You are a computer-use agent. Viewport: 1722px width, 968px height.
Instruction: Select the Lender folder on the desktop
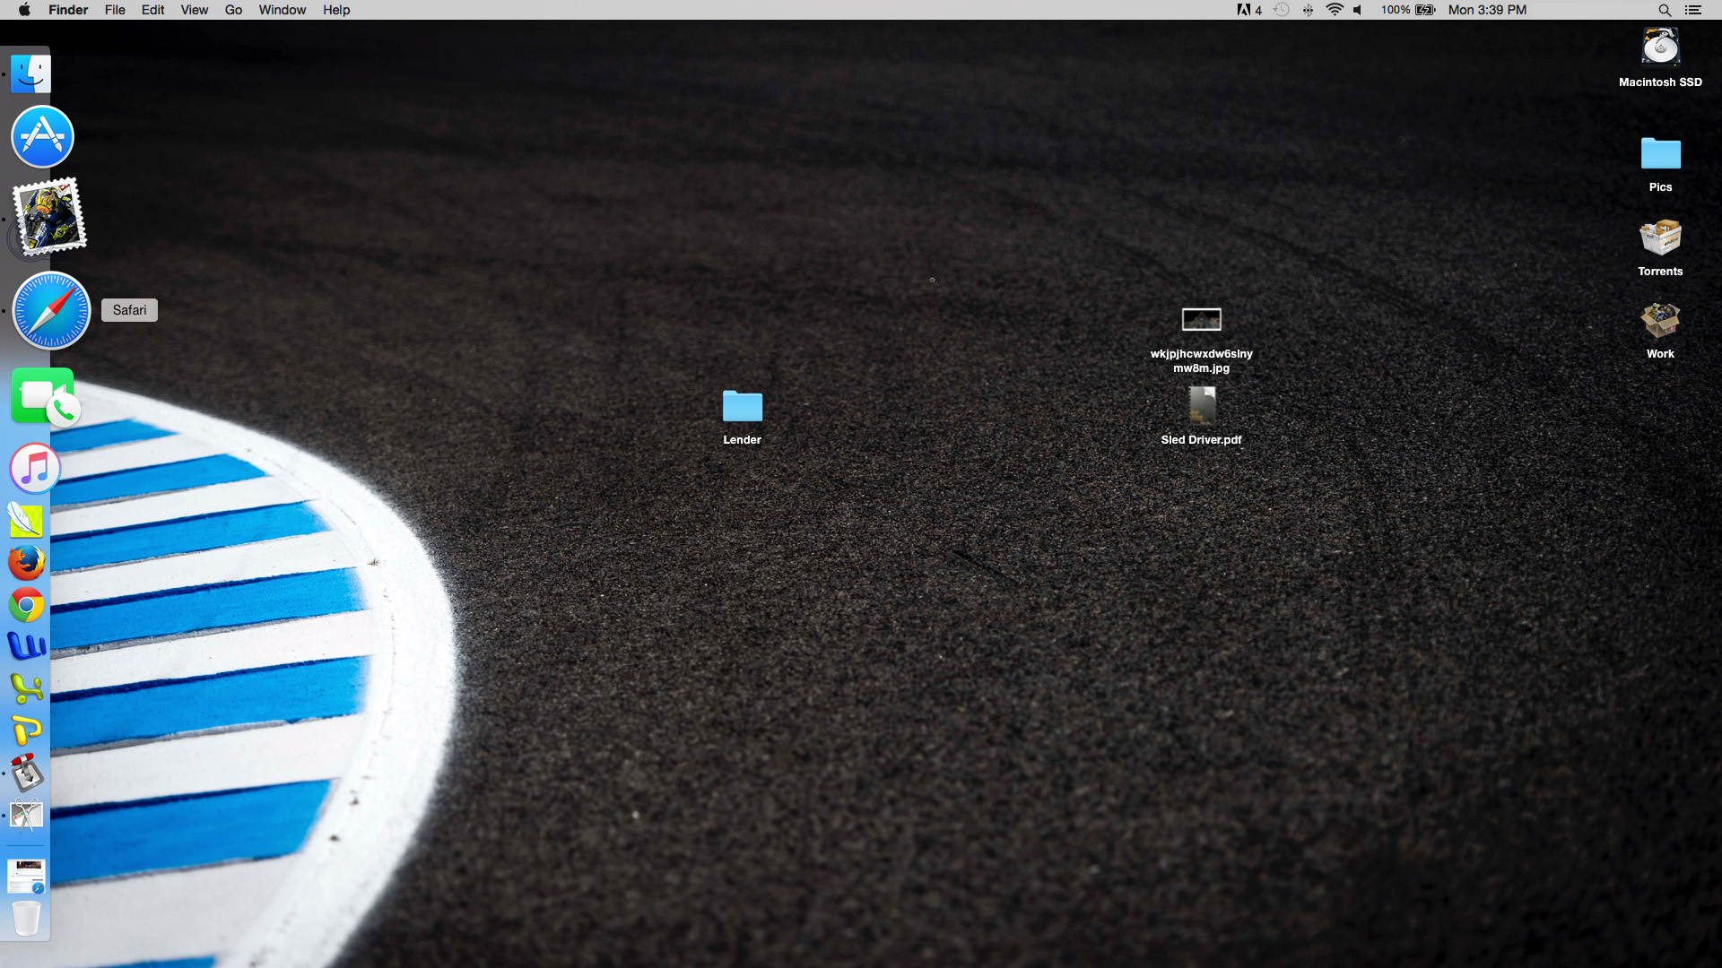[x=743, y=406]
